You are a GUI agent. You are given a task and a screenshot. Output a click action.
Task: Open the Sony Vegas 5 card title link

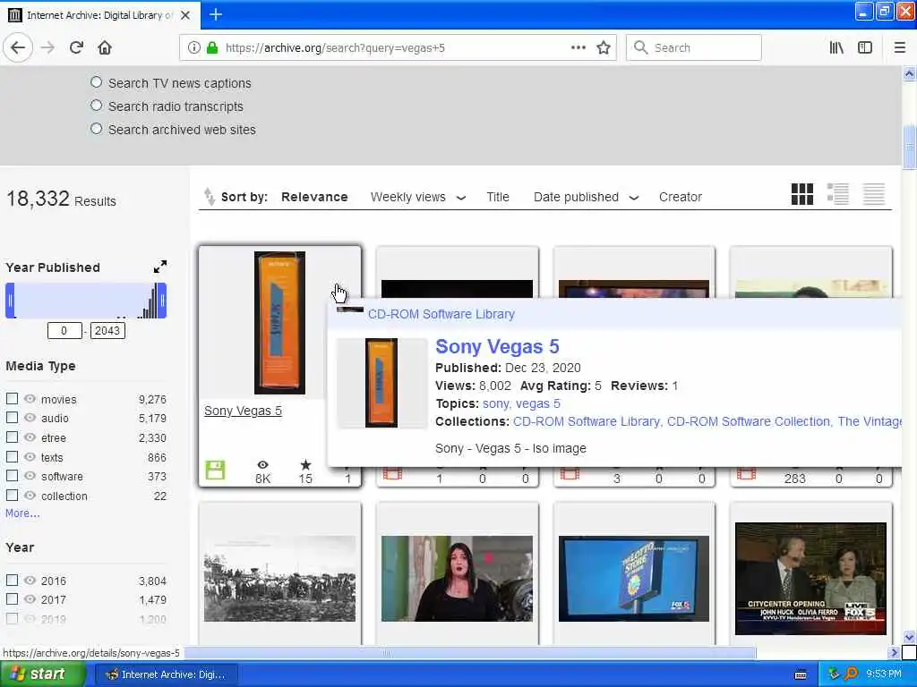[x=243, y=411]
